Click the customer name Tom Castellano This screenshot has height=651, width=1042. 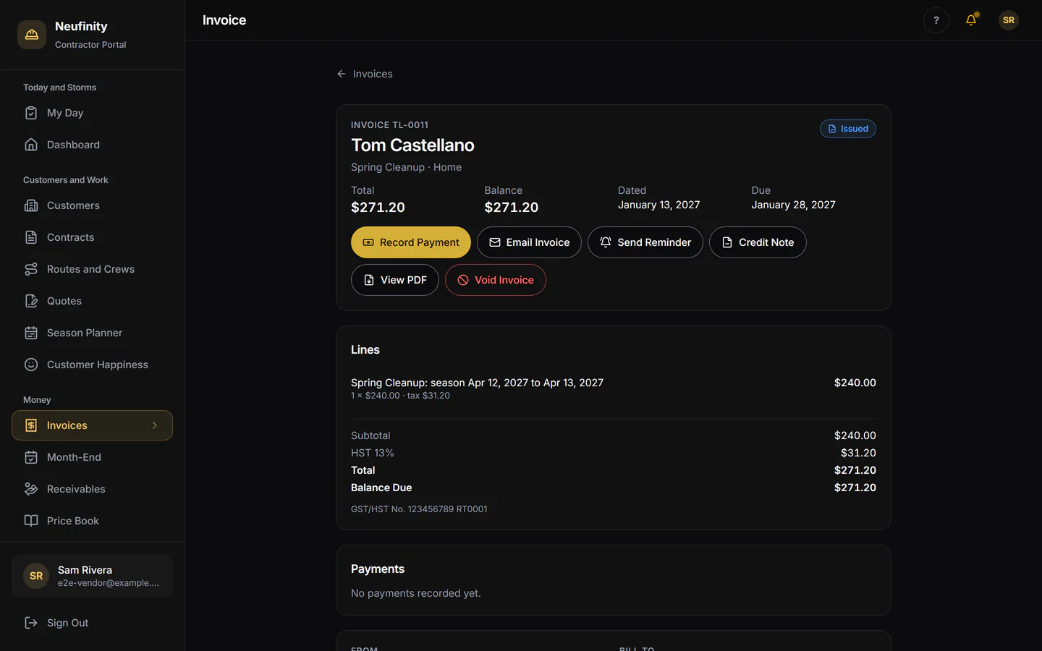(412, 145)
